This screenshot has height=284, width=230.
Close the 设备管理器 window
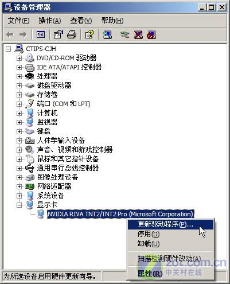pos(221,7)
